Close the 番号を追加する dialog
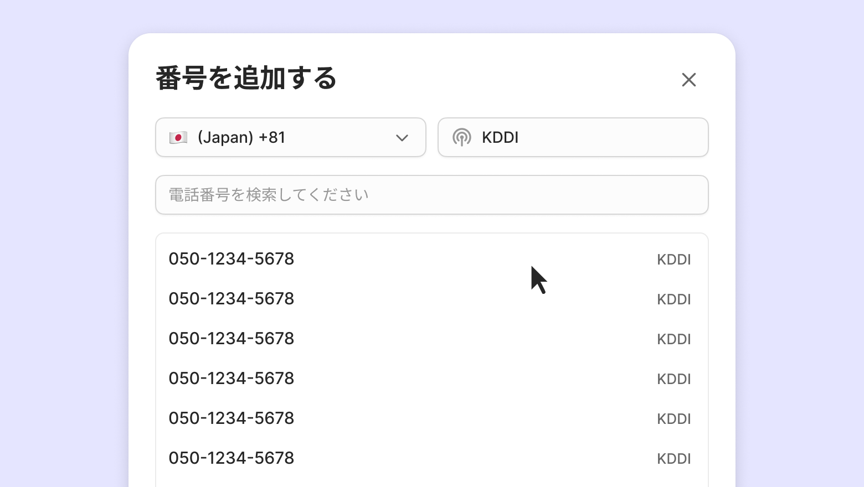Screen dimensions: 864x487 tap(688, 80)
